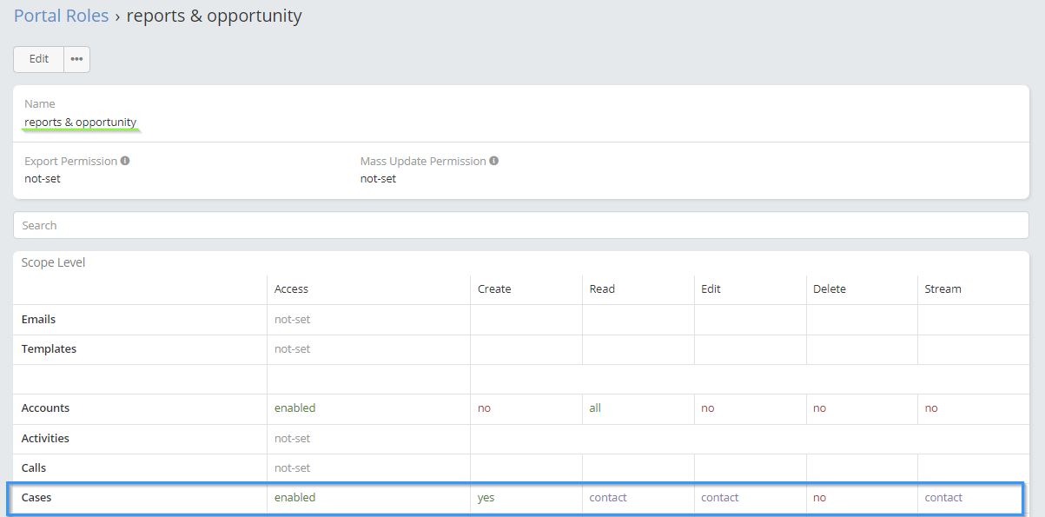Image resolution: width=1045 pixels, height=517 pixels.
Task: Select the Templates row label
Action: click(x=49, y=349)
